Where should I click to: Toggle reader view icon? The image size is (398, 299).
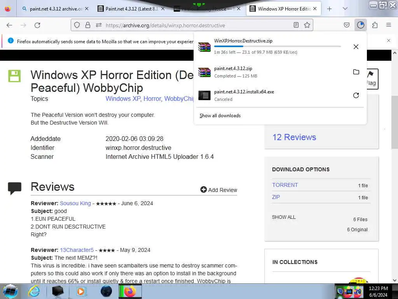point(296,25)
